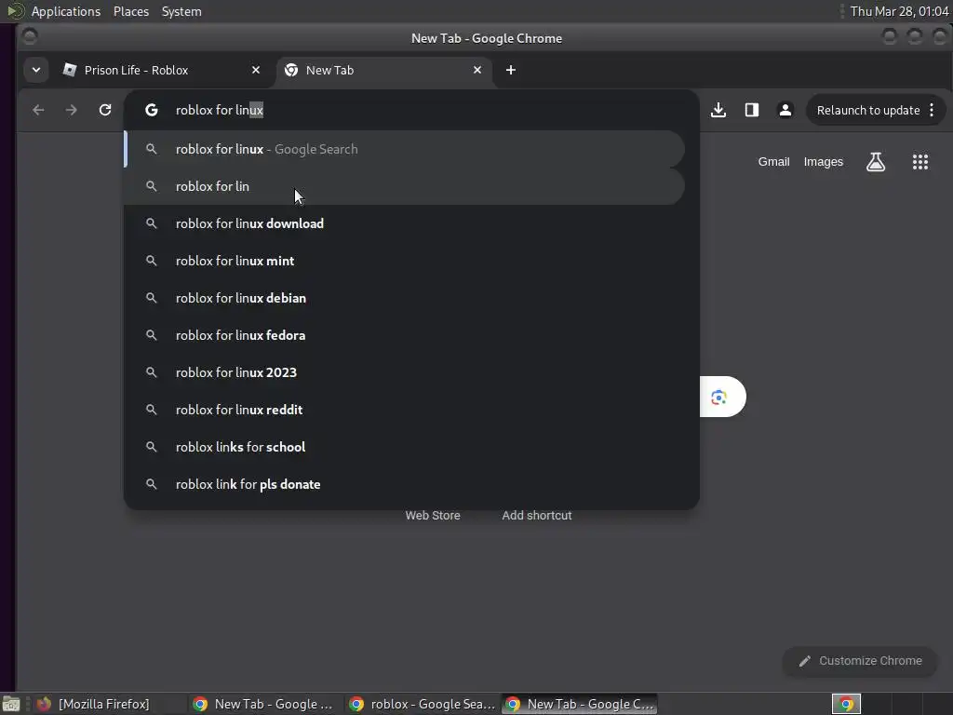Viewport: 953px width, 715px height.
Task: Open the Chrome profile avatar icon
Action: point(785,110)
